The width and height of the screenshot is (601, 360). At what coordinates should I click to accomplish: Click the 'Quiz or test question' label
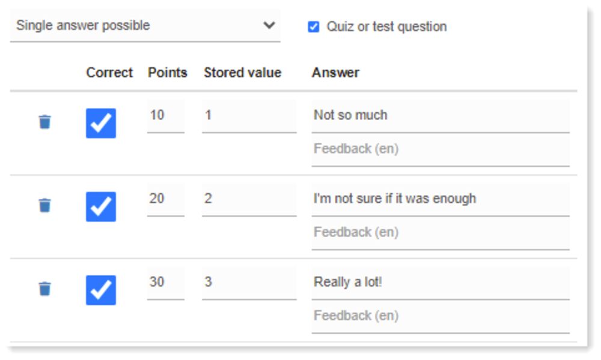coord(386,26)
